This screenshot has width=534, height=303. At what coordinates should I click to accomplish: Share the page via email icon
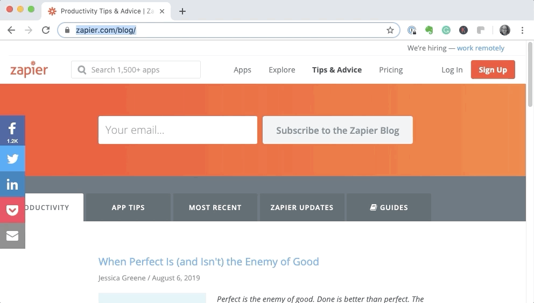(12, 236)
